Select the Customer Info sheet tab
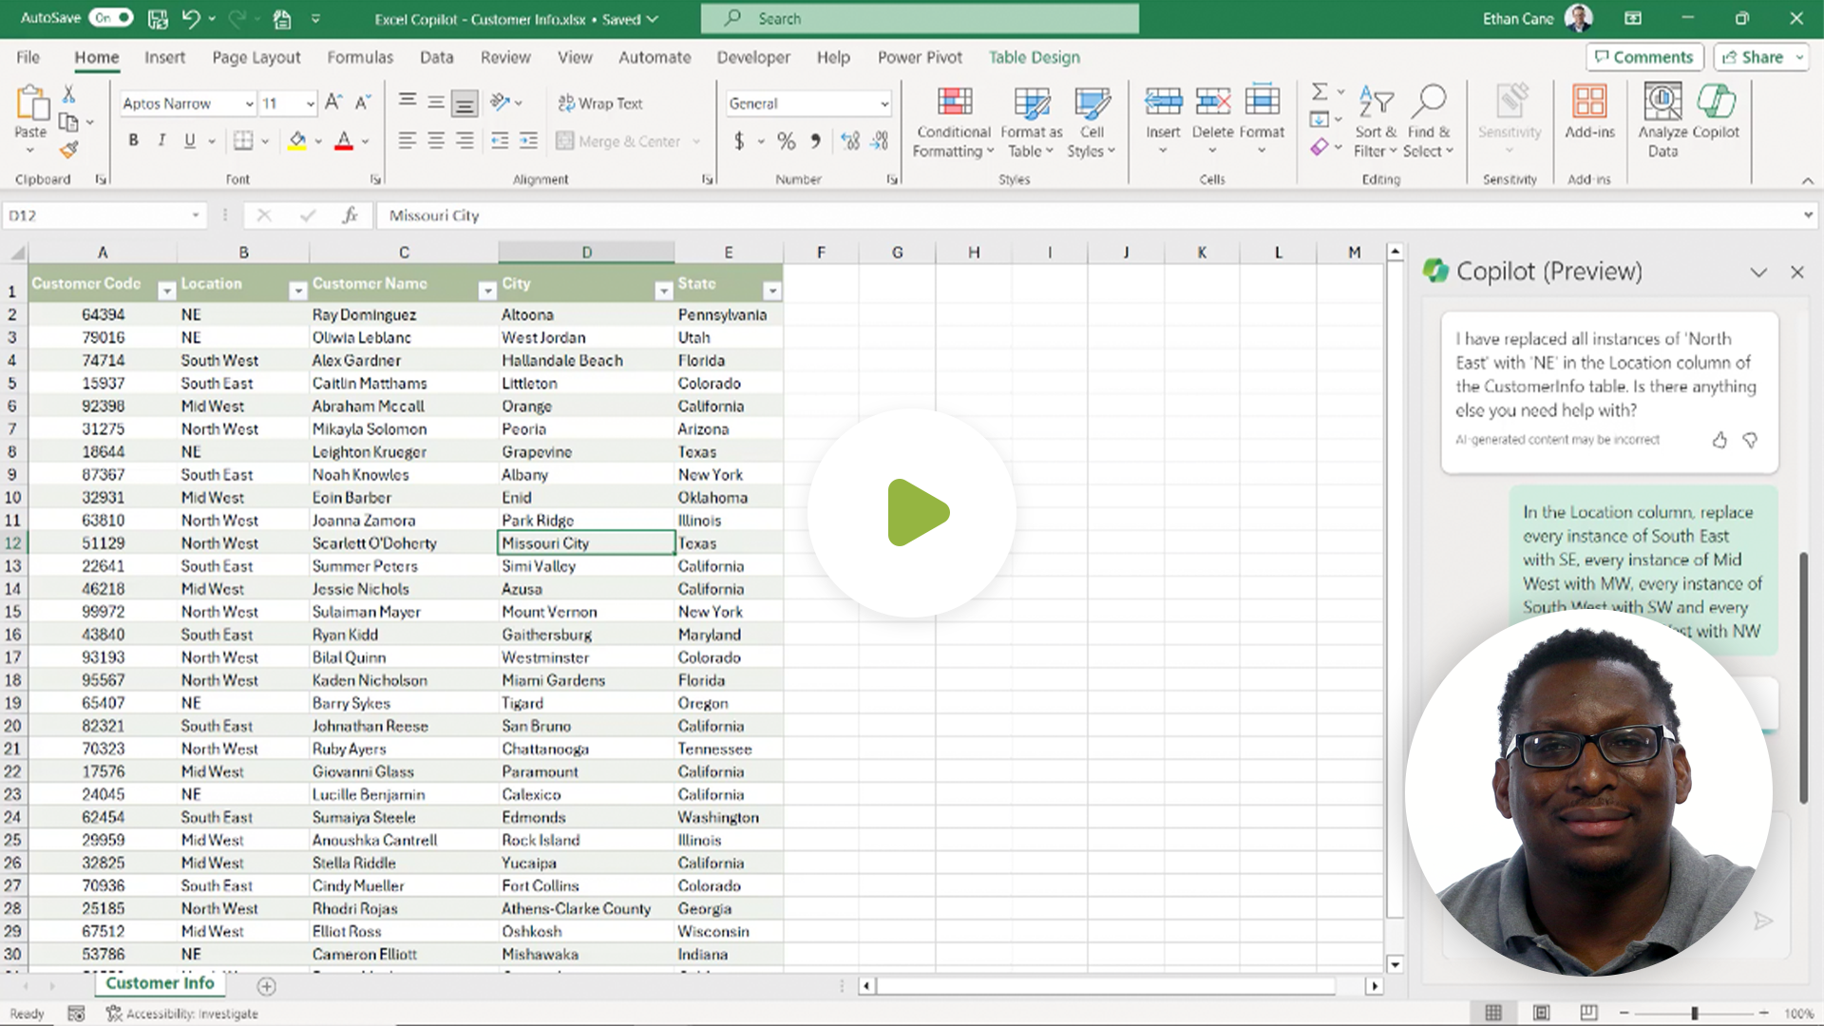This screenshot has width=1824, height=1026. pyautogui.click(x=160, y=983)
